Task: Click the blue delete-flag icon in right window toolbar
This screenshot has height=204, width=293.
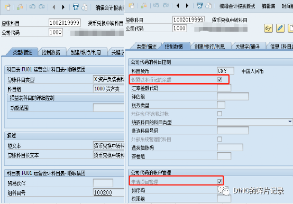Action: click(x=199, y=6)
